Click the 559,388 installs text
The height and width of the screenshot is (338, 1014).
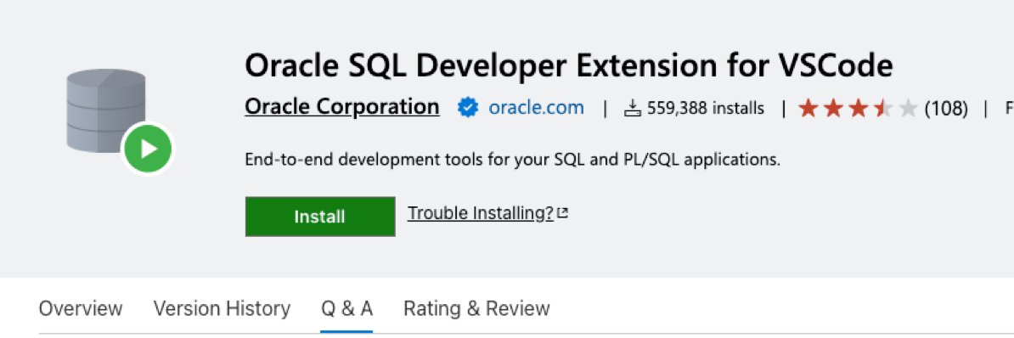pyautogui.click(x=706, y=109)
